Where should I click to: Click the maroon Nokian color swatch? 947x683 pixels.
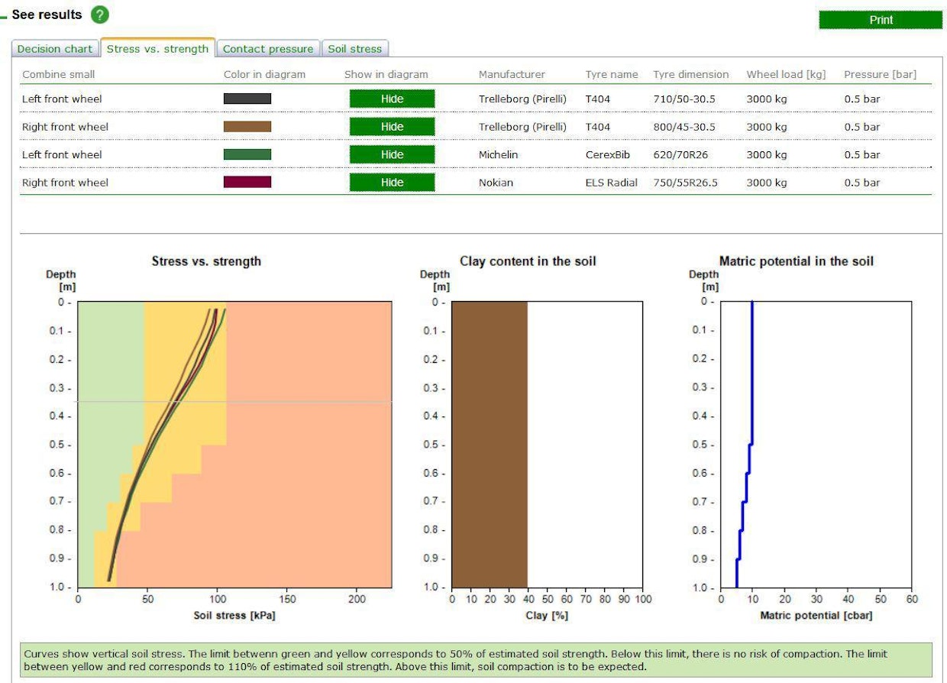(x=247, y=183)
